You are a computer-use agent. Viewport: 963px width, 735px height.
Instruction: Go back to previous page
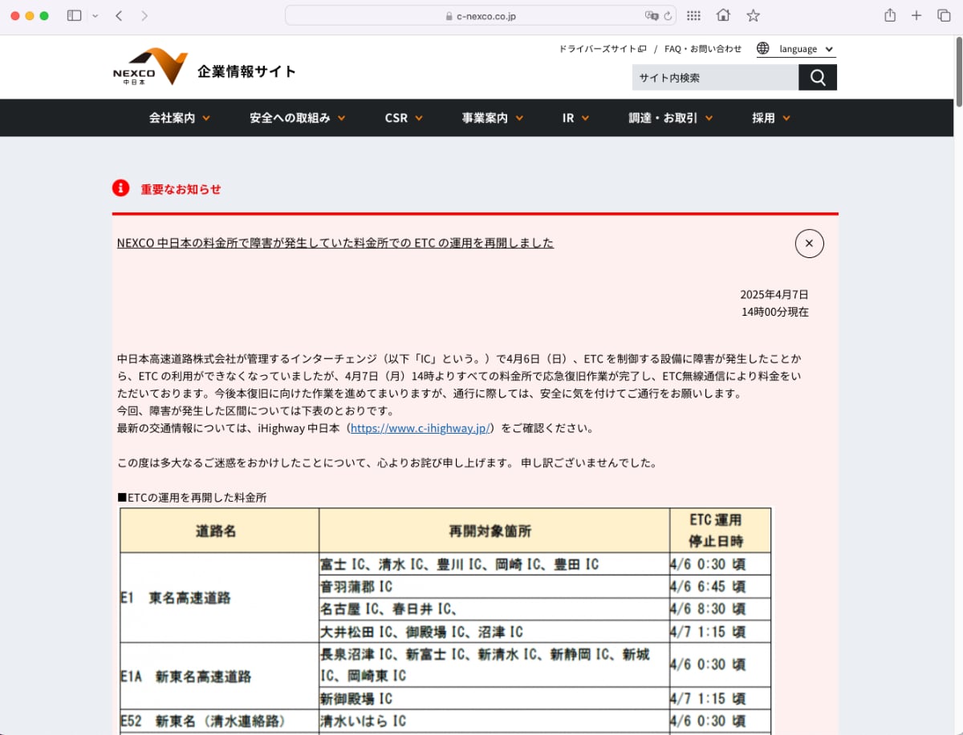coord(119,15)
